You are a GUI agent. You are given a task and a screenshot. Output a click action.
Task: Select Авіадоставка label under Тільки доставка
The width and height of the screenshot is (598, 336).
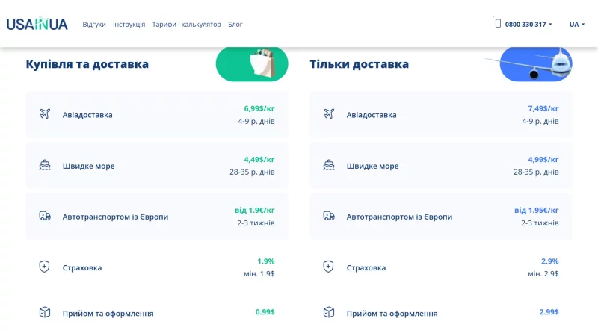point(372,115)
